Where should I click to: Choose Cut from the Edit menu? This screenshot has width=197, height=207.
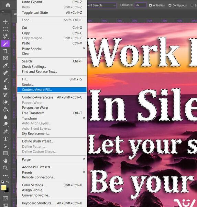(52, 28)
